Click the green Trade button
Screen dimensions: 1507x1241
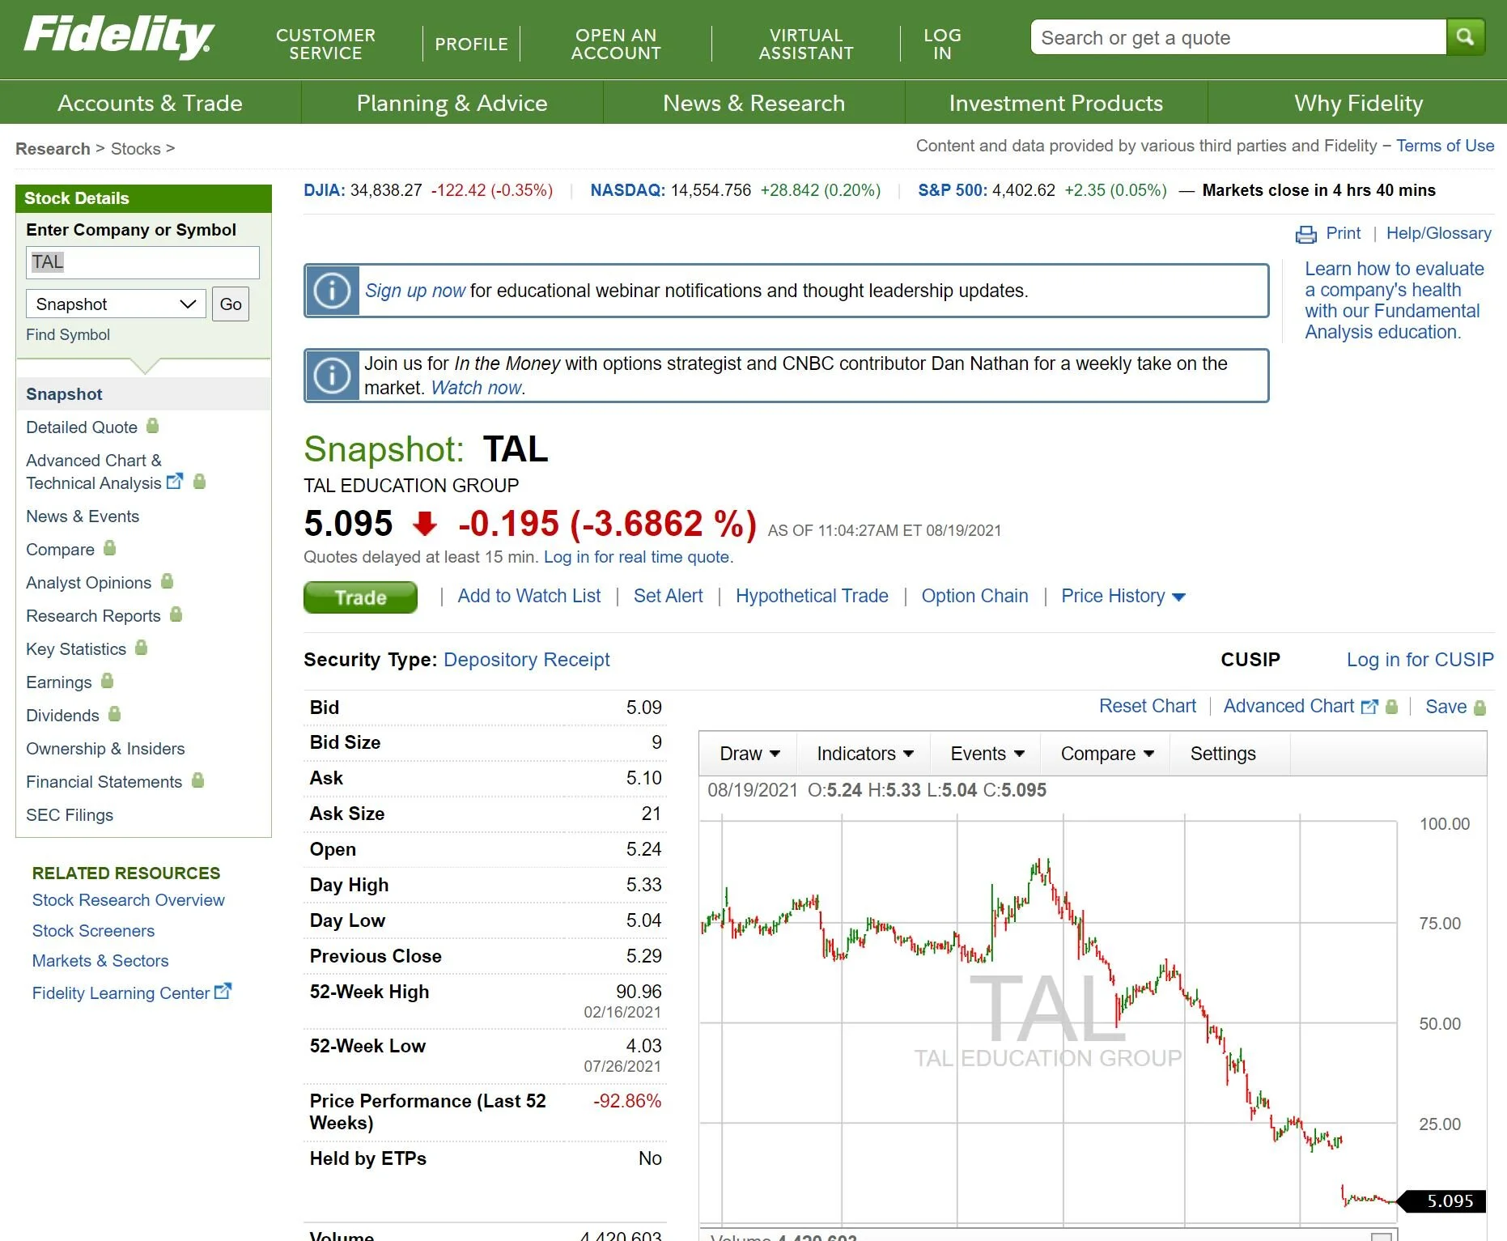[x=361, y=597]
